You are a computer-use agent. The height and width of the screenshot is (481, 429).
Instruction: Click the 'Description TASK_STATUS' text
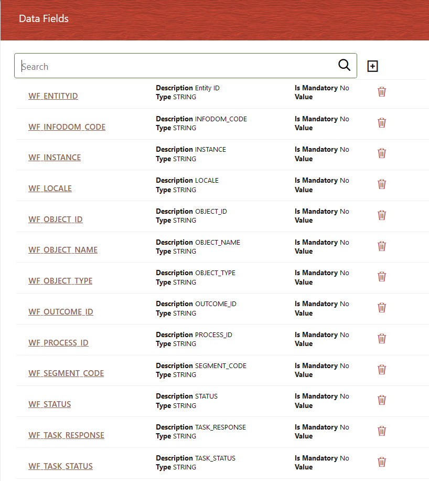[x=196, y=458]
